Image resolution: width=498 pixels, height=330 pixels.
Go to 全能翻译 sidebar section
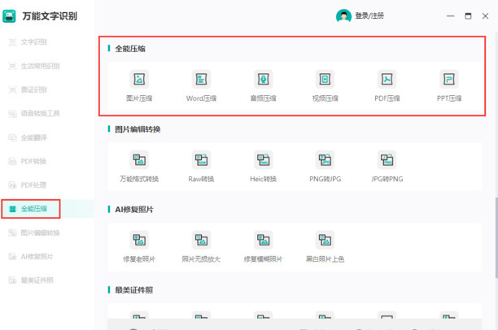[33, 138]
